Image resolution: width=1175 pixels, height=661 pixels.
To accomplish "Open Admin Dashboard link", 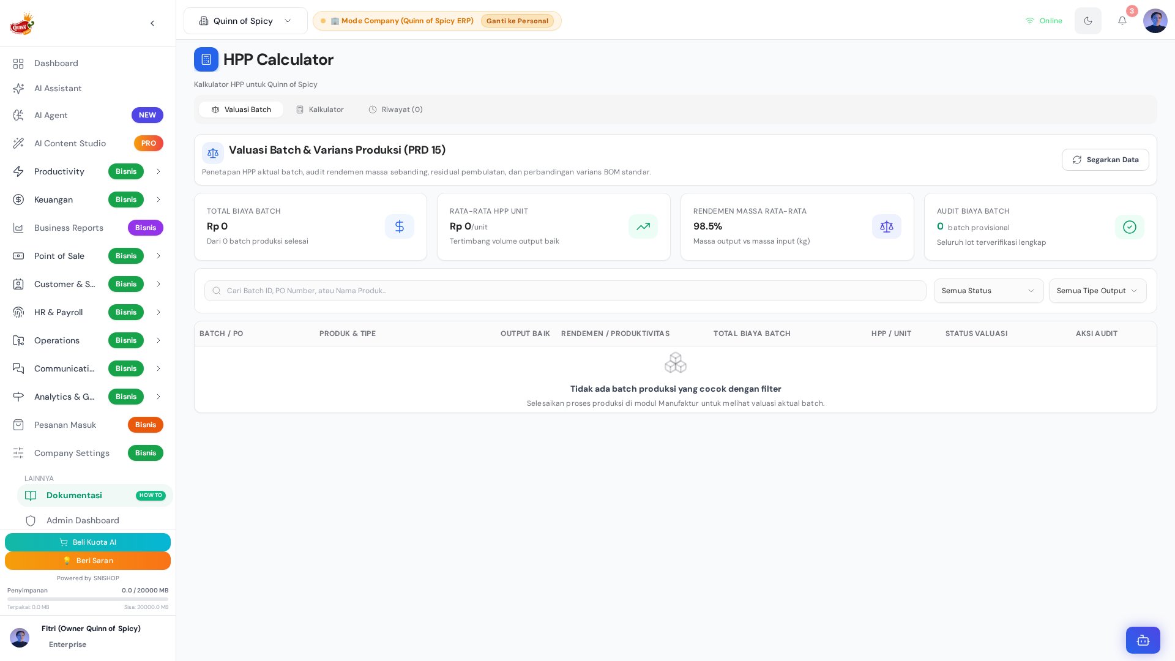I will point(95,521).
